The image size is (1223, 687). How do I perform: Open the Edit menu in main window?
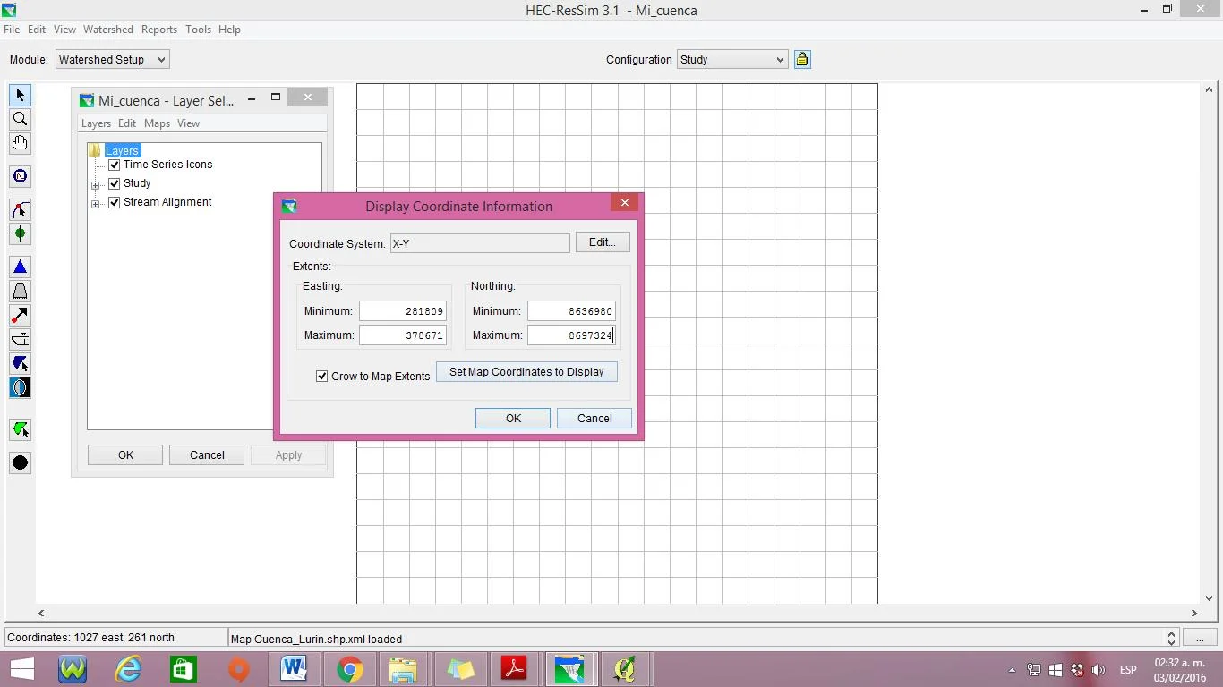pos(37,30)
